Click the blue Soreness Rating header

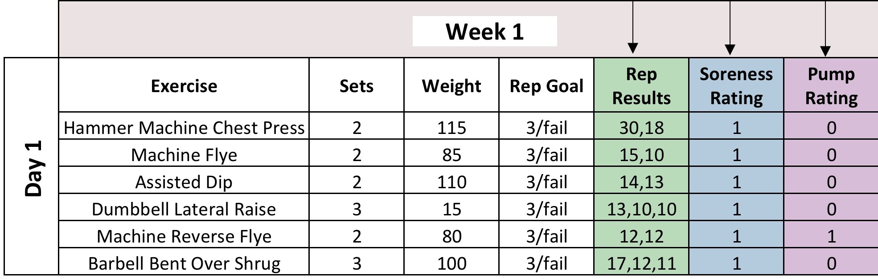click(x=736, y=86)
